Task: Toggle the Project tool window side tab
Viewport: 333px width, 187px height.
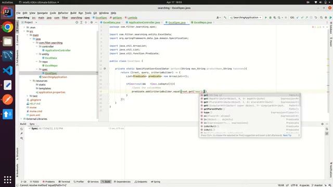Action: (x=17, y=26)
